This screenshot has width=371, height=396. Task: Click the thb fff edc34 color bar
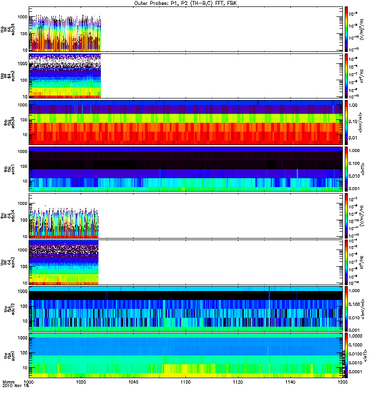click(346, 29)
